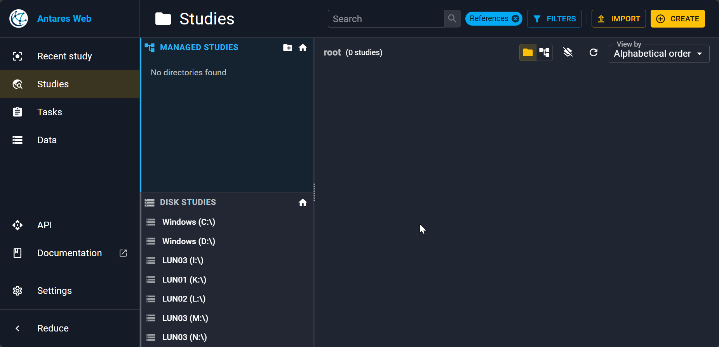Click the panel splitter handle
The width and height of the screenshot is (719, 347).
pos(313,192)
